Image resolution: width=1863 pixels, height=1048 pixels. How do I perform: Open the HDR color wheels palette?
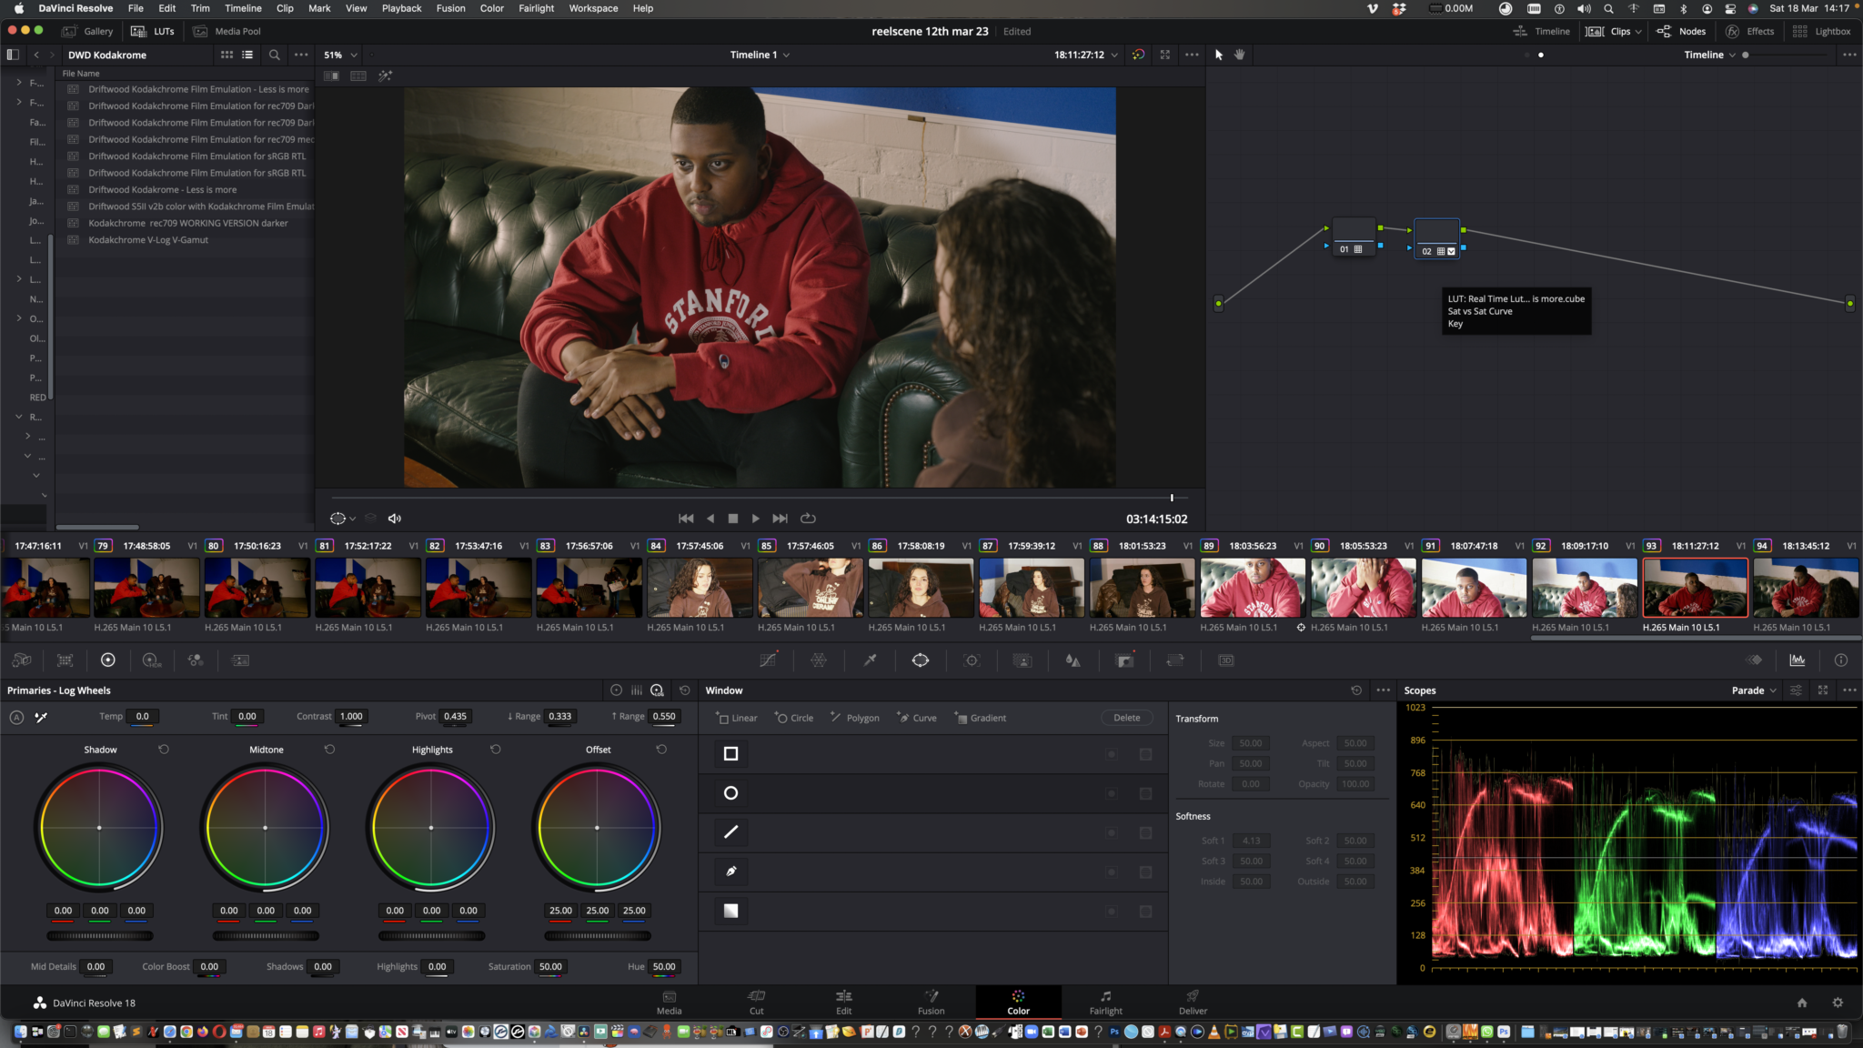point(151,660)
